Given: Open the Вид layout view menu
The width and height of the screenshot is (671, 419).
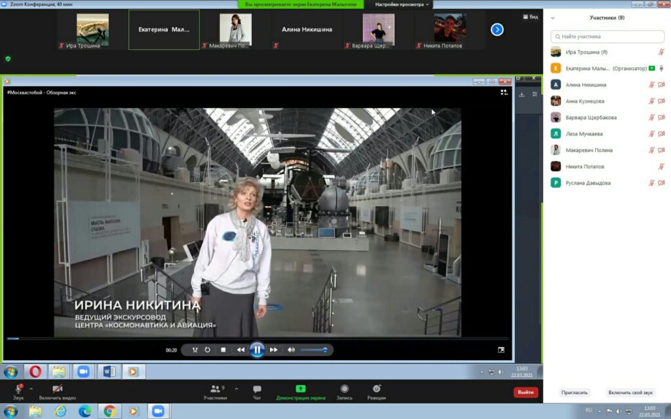Looking at the screenshot, I should [x=529, y=17].
